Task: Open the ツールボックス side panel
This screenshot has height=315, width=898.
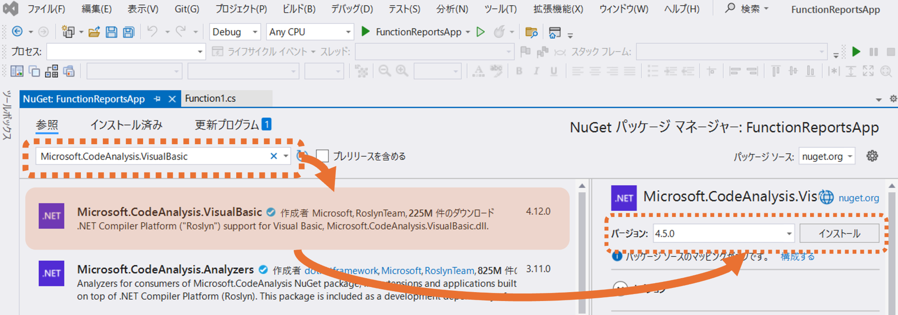Action: point(7,115)
